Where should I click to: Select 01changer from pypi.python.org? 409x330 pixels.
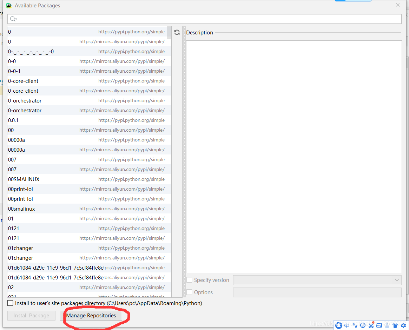(89, 248)
